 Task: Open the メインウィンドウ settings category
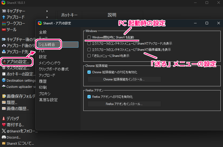50,63
